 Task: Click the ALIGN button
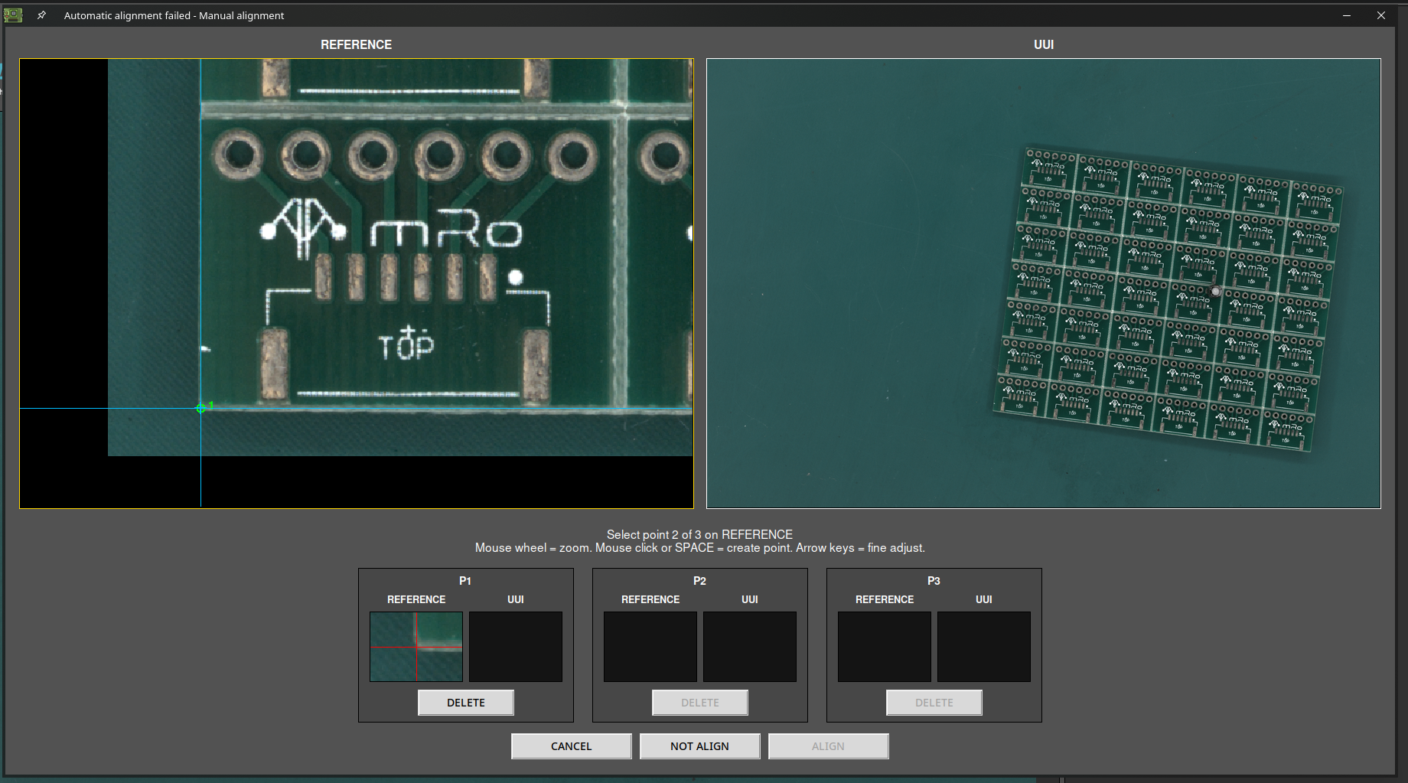829,746
